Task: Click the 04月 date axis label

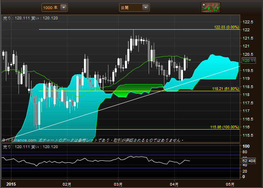Action: coord(174,184)
